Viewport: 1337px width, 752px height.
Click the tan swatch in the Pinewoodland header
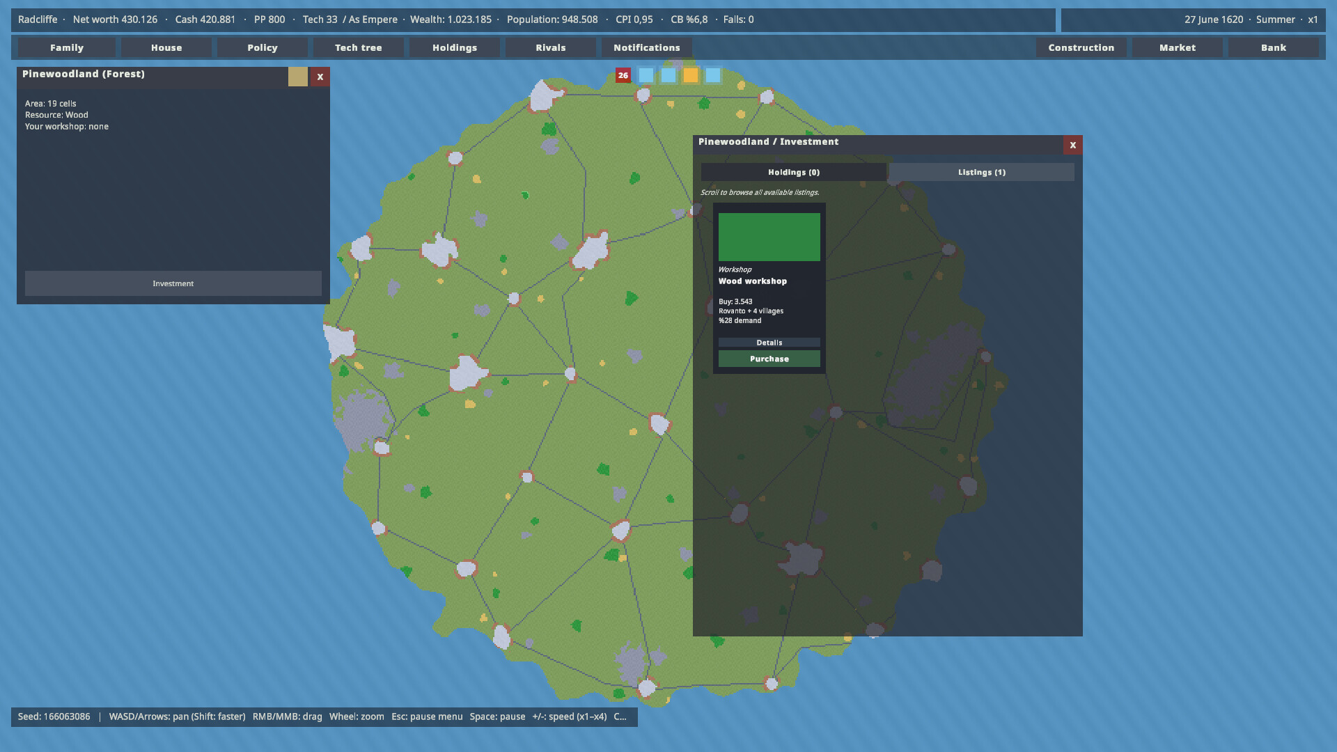pyautogui.click(x=298, y=77)
